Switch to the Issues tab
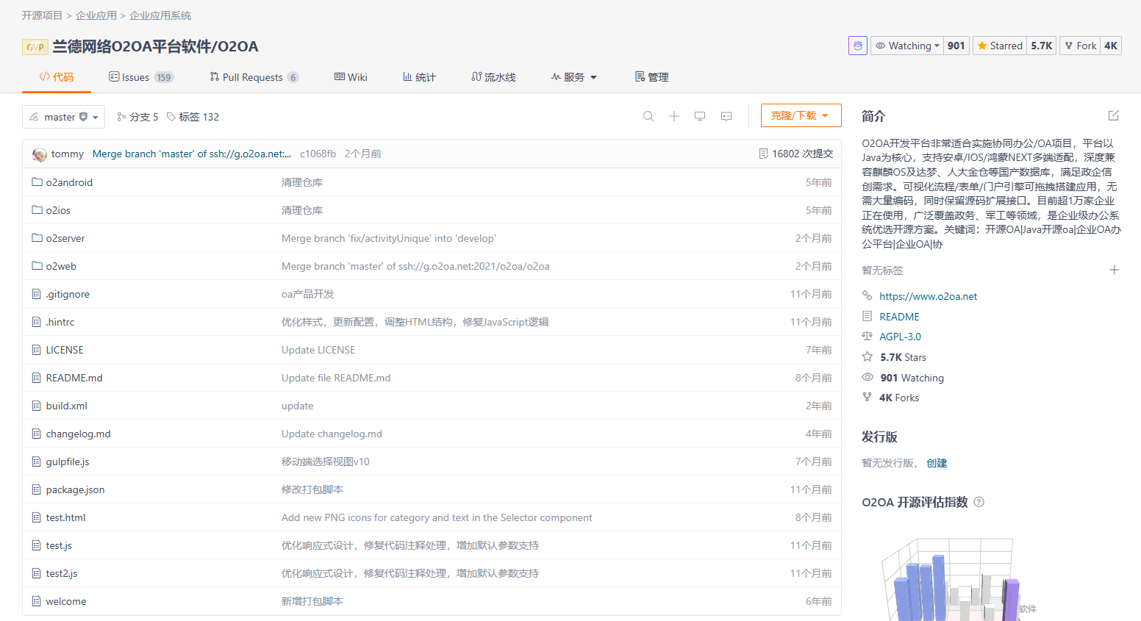The image size is (1141, 621). point(135,77)
